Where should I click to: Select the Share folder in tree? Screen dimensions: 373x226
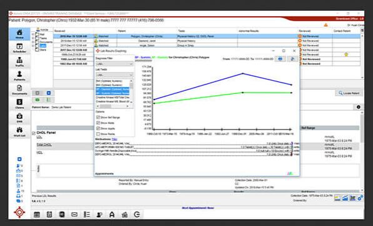43,49
